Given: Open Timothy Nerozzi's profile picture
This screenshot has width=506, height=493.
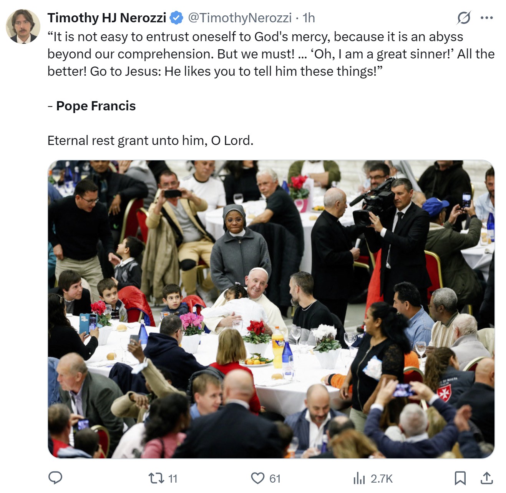Looking at the screenshot, I should click(23, 26).
